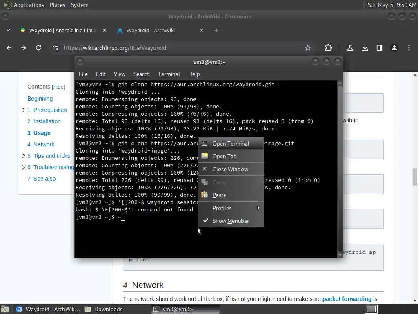418x314 pixels.
Task: Close the Waydroid - ArchWiki tab
Action: [202, 30]
